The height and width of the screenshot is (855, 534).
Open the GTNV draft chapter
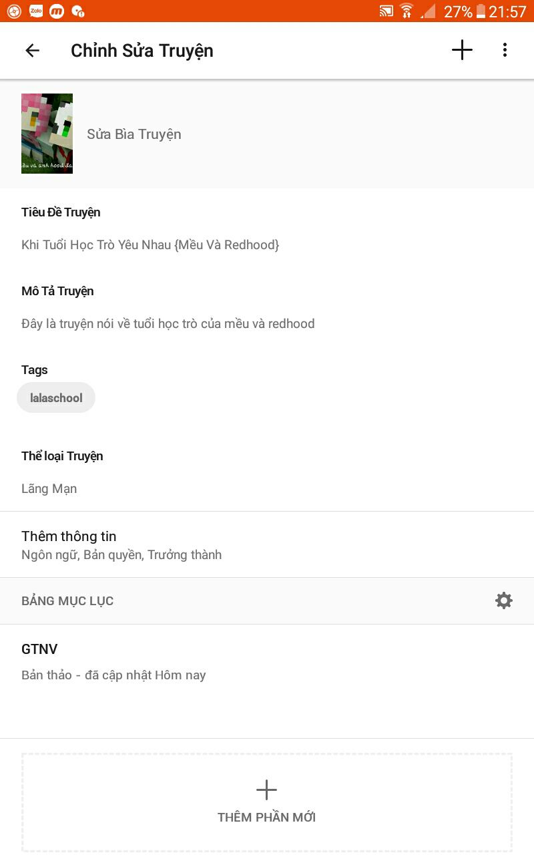click(267, 661)
